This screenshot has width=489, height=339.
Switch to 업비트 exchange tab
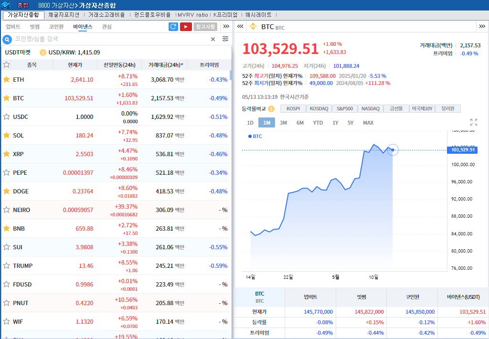[13, 27]
